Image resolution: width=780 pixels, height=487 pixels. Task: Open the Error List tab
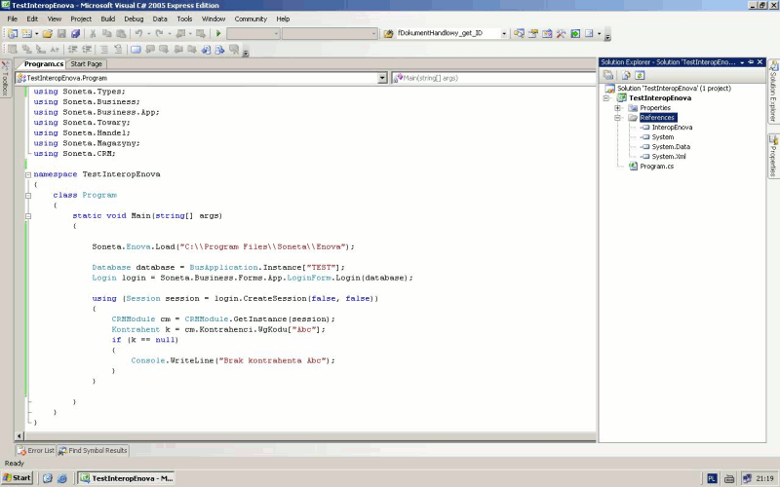(x=36, y=451)
